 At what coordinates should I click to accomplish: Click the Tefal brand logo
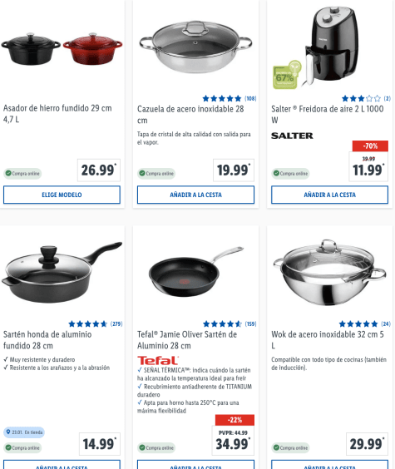click(x=158, y=360)
